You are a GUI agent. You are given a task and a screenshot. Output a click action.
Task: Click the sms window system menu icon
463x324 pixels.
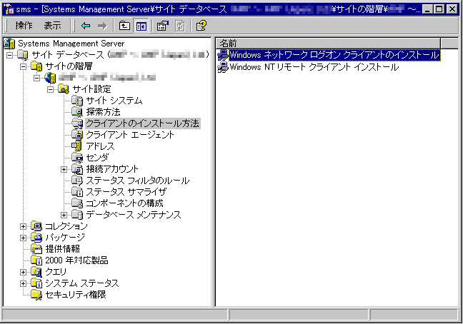coord(9,9)
